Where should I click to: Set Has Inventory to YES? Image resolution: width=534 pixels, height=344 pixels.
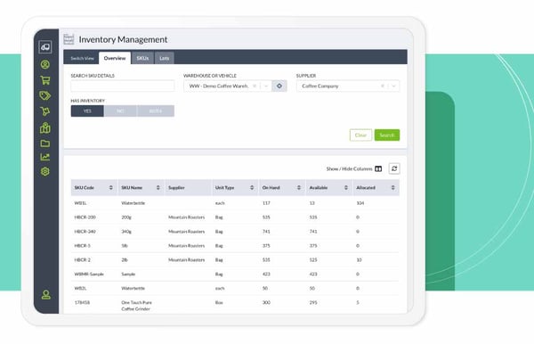click(87, 111)
